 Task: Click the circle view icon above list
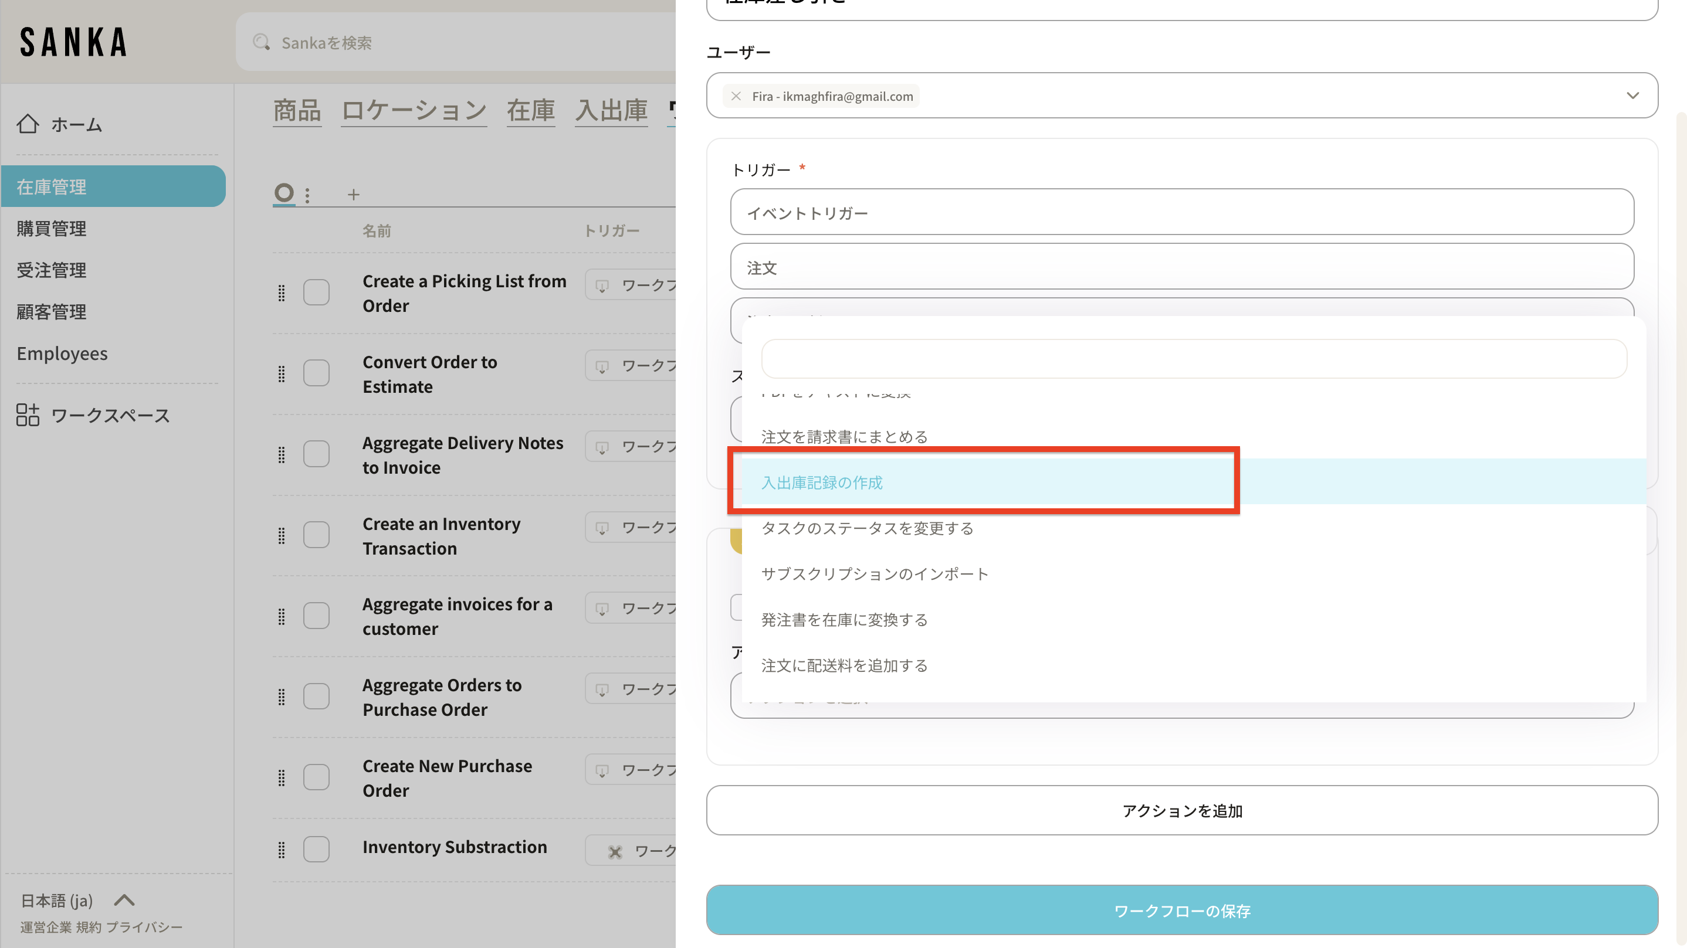tap(283, 193)
